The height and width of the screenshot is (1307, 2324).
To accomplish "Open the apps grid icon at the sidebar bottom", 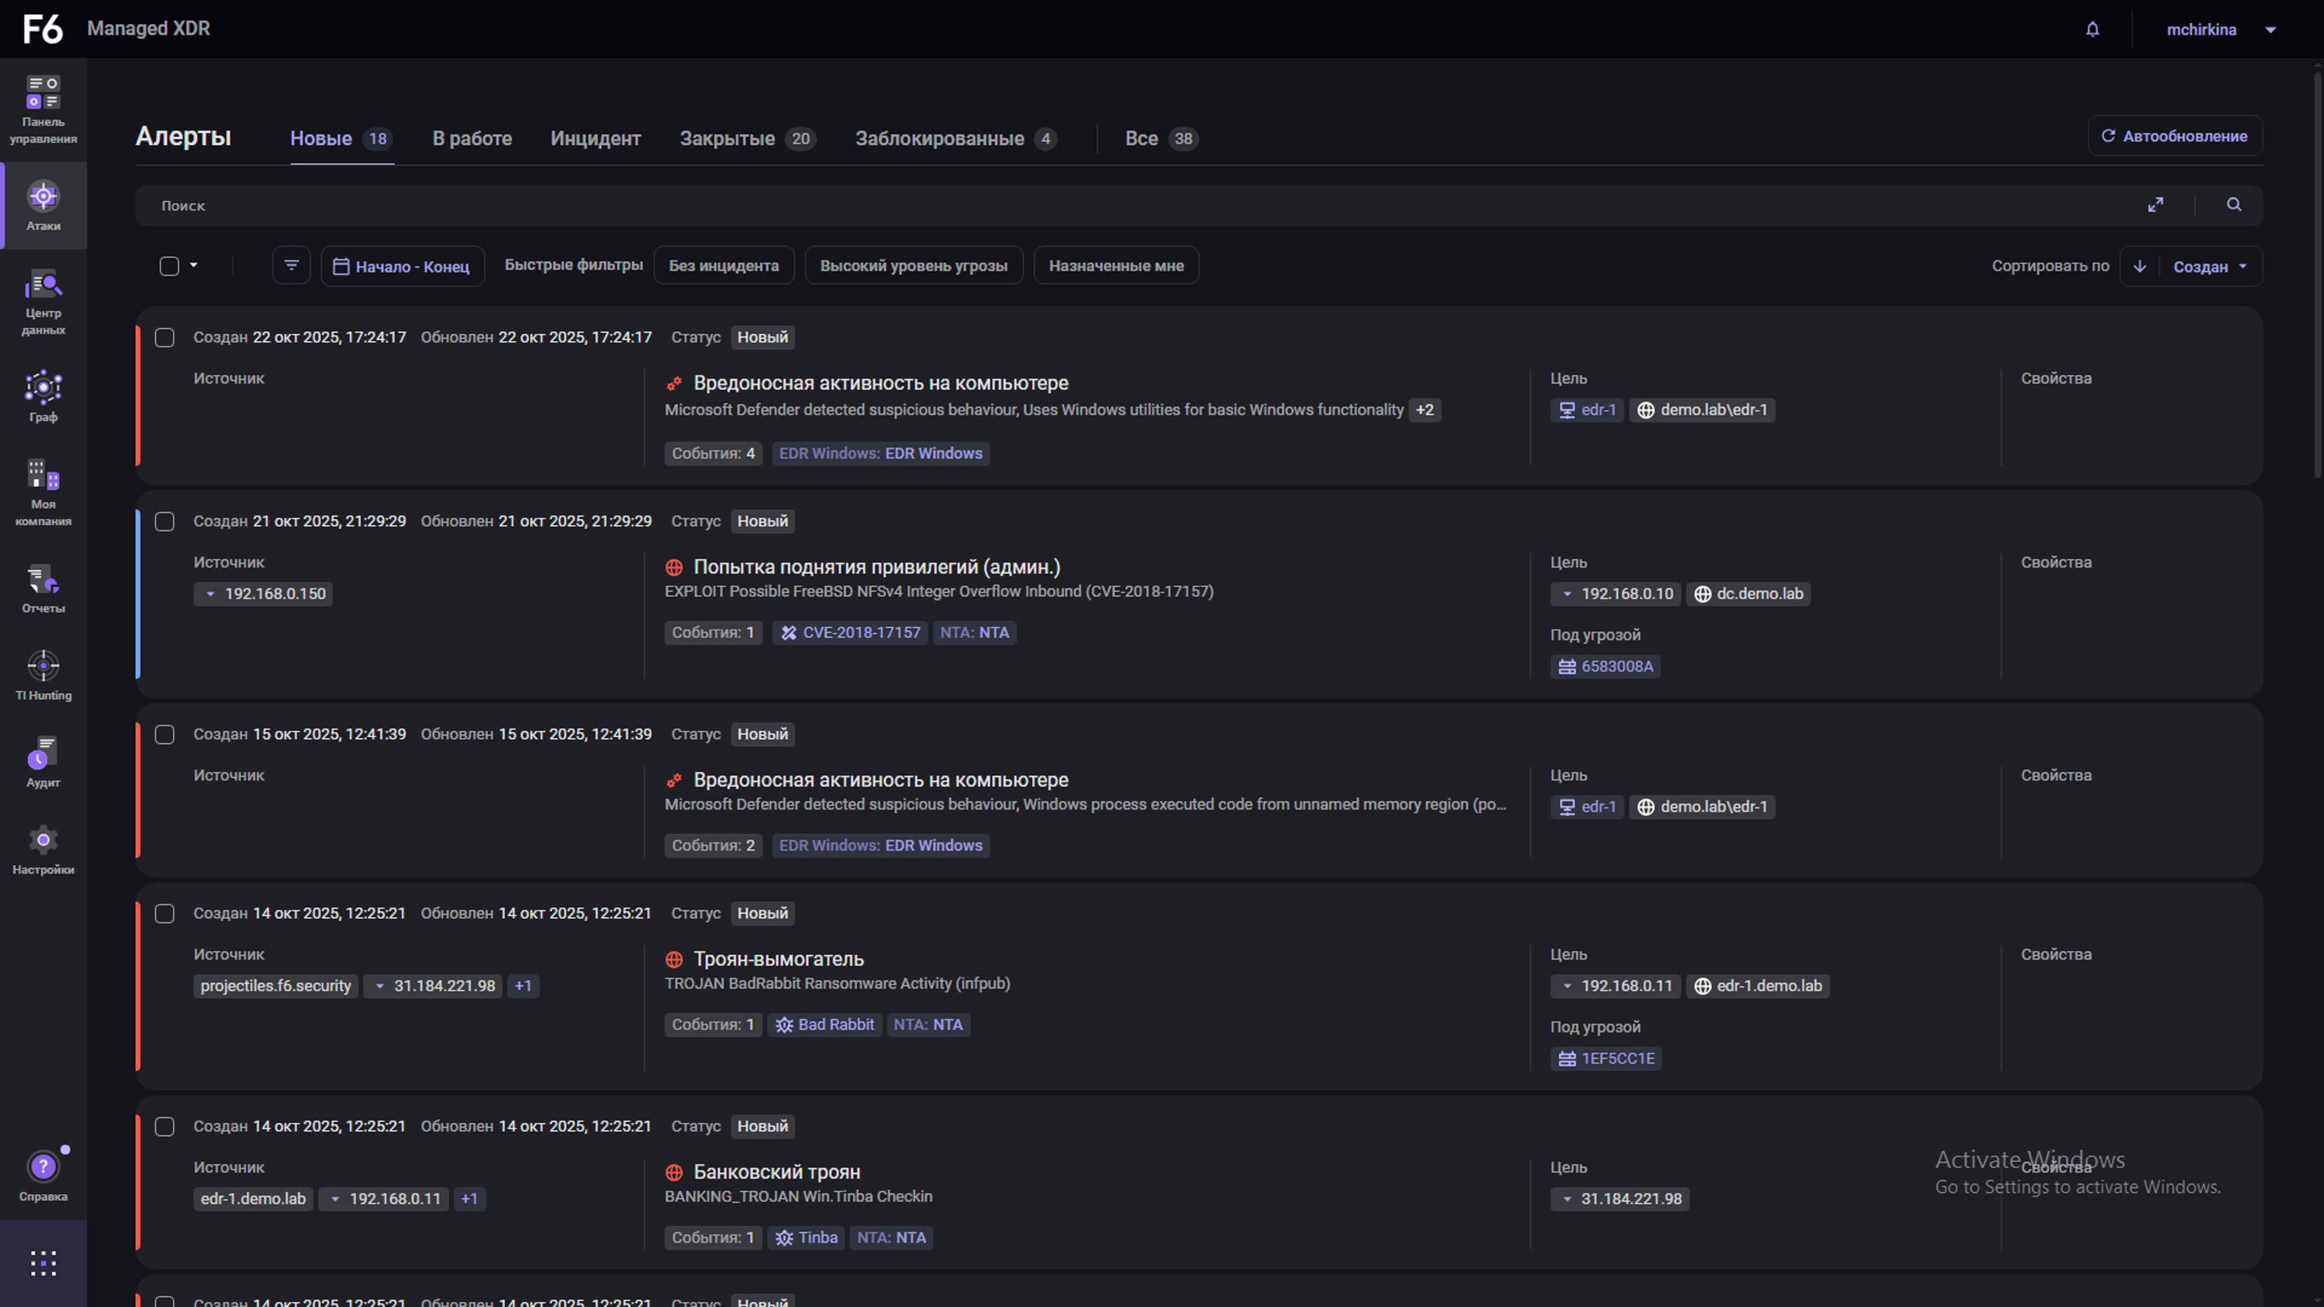I will (x=43, y=1263).
